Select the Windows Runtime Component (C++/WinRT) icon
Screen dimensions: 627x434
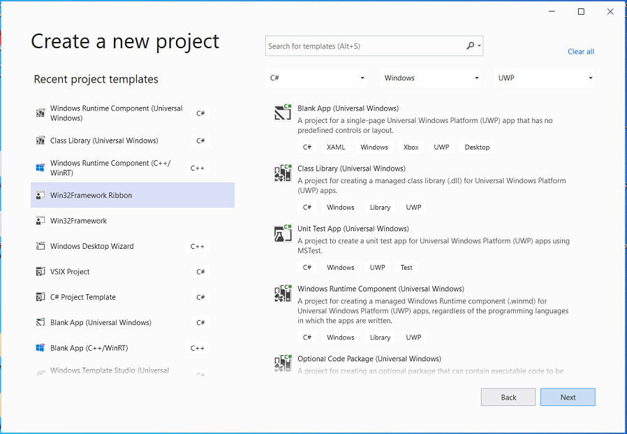40,168
